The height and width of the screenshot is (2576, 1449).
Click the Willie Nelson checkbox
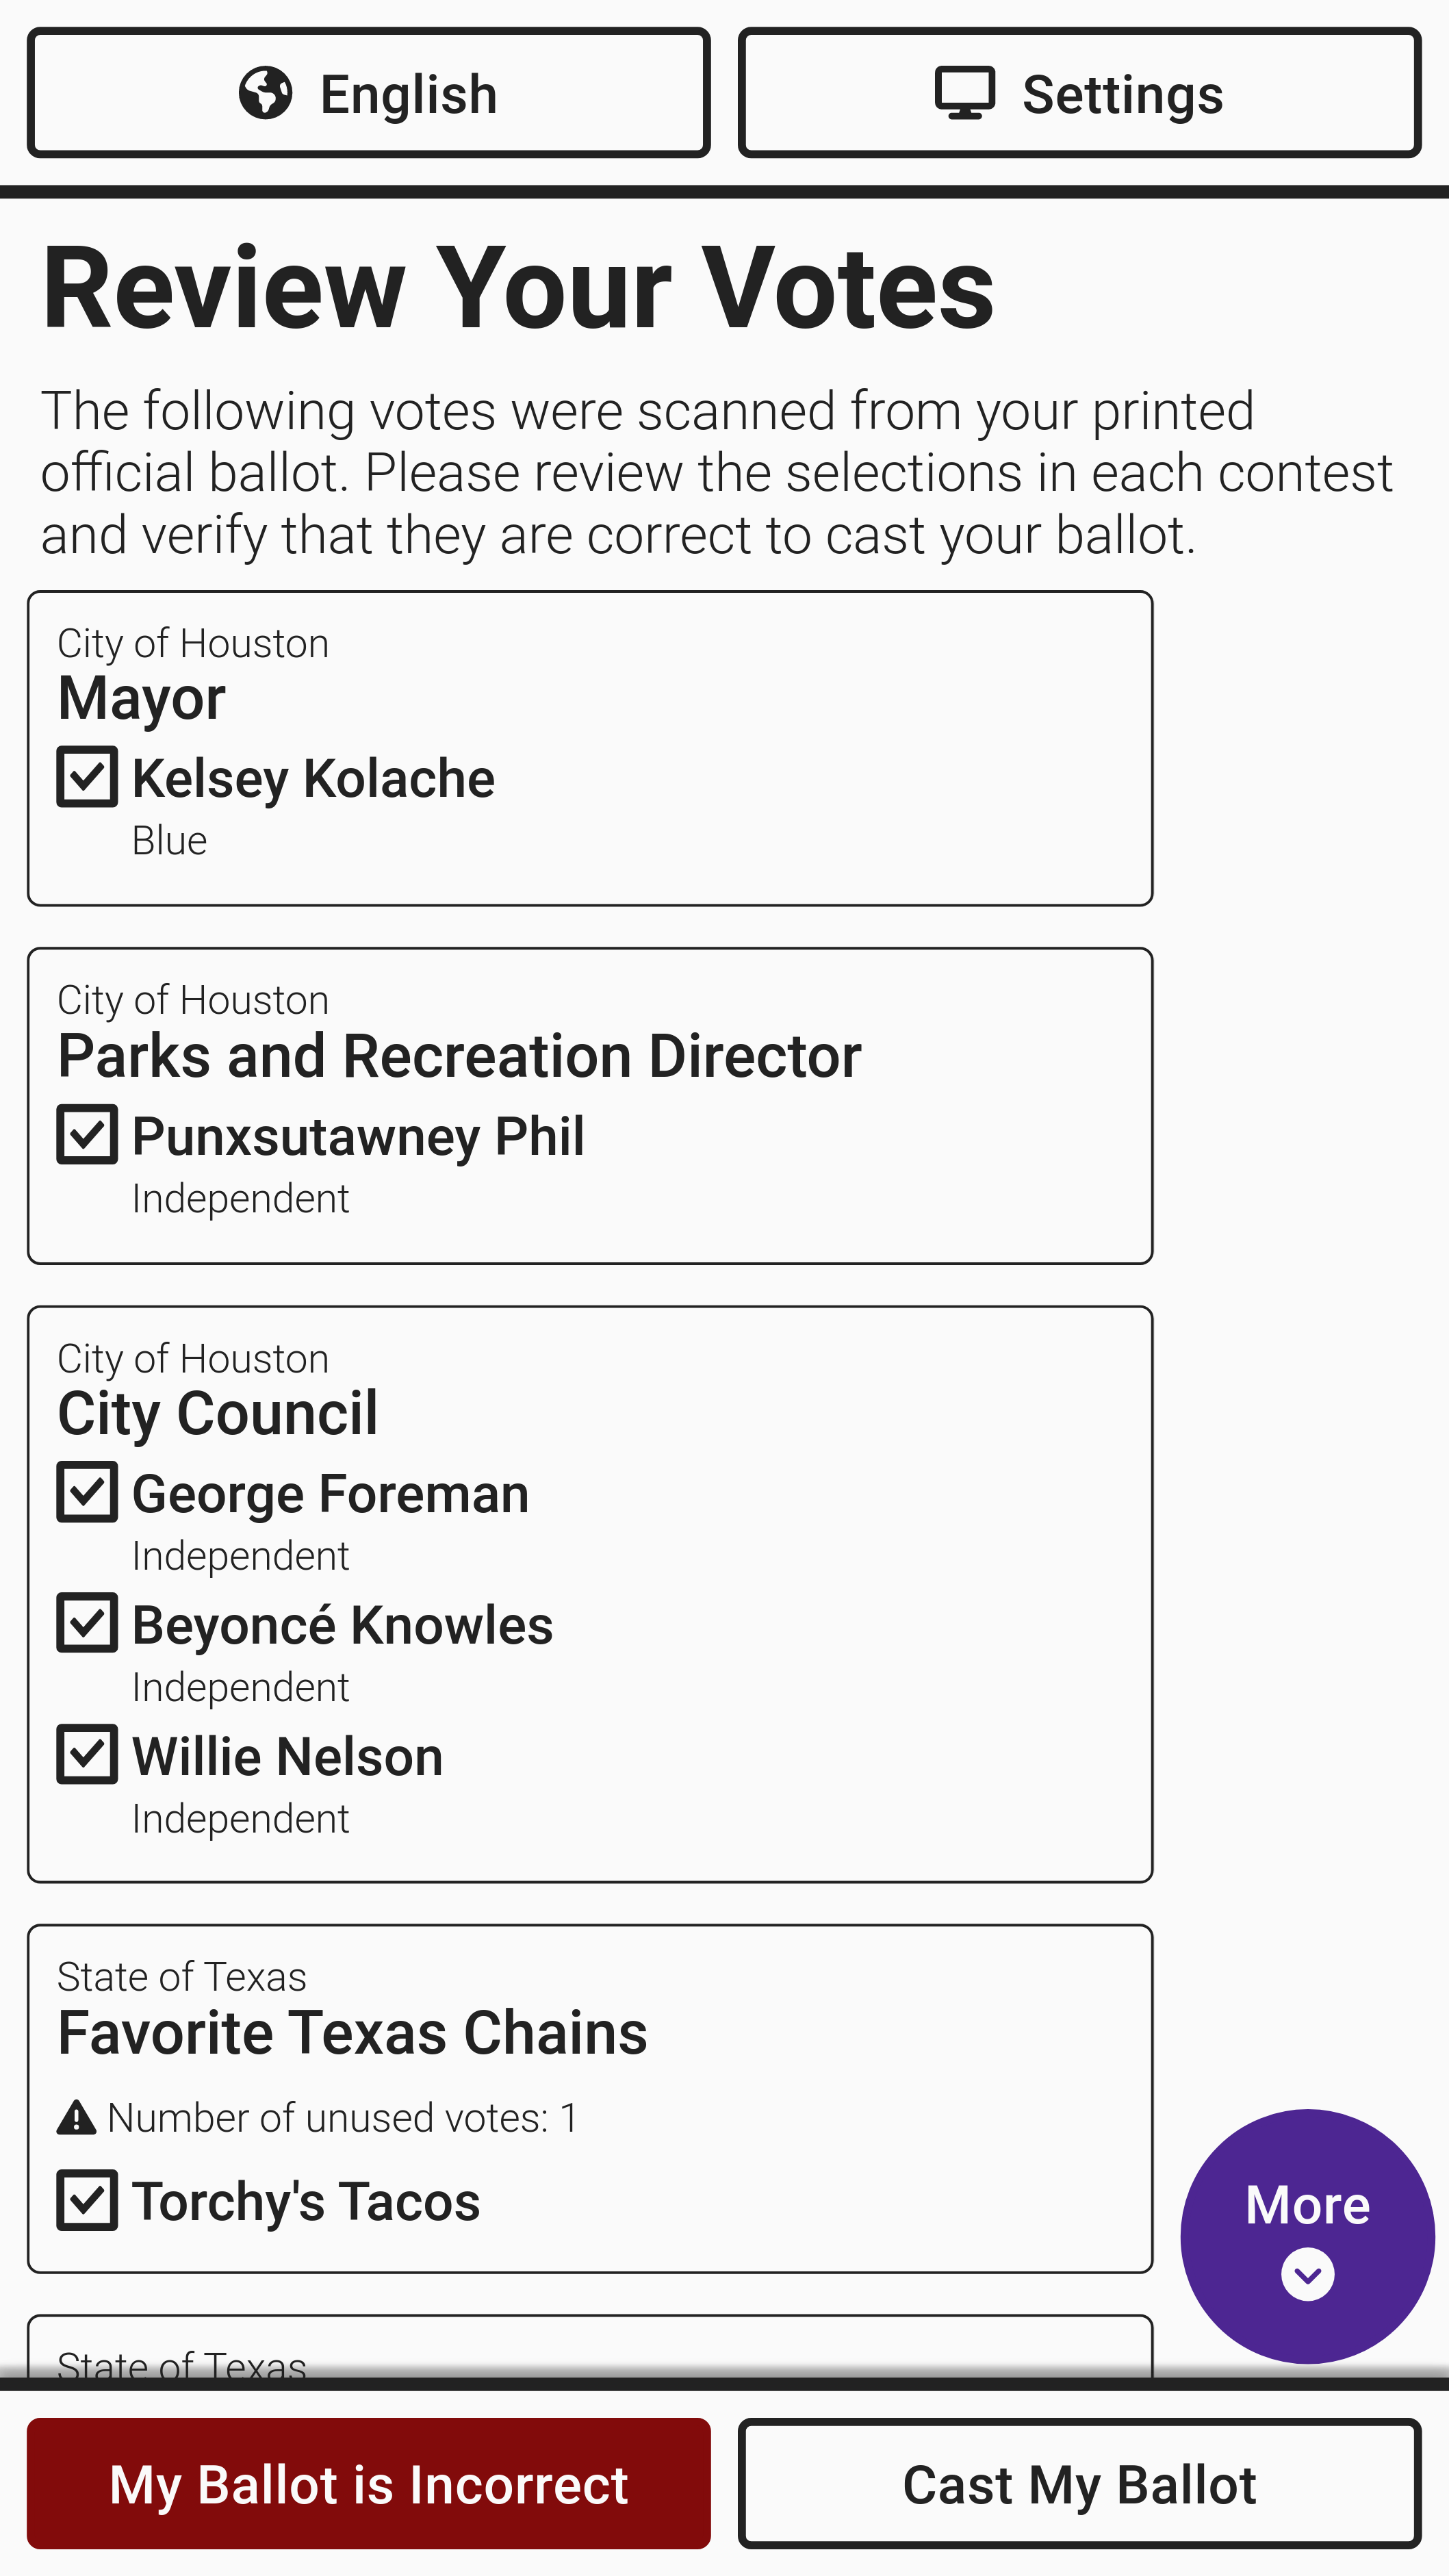[x=87, y=1754]
